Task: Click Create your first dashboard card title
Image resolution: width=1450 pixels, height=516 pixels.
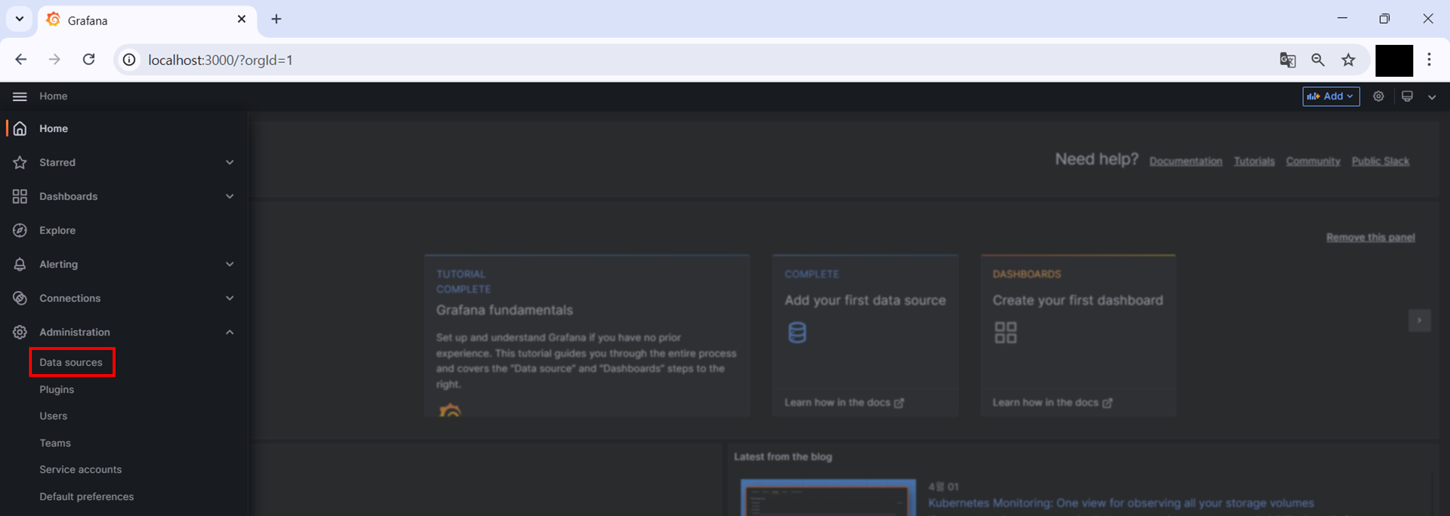Action: [x=1077, y=300]
